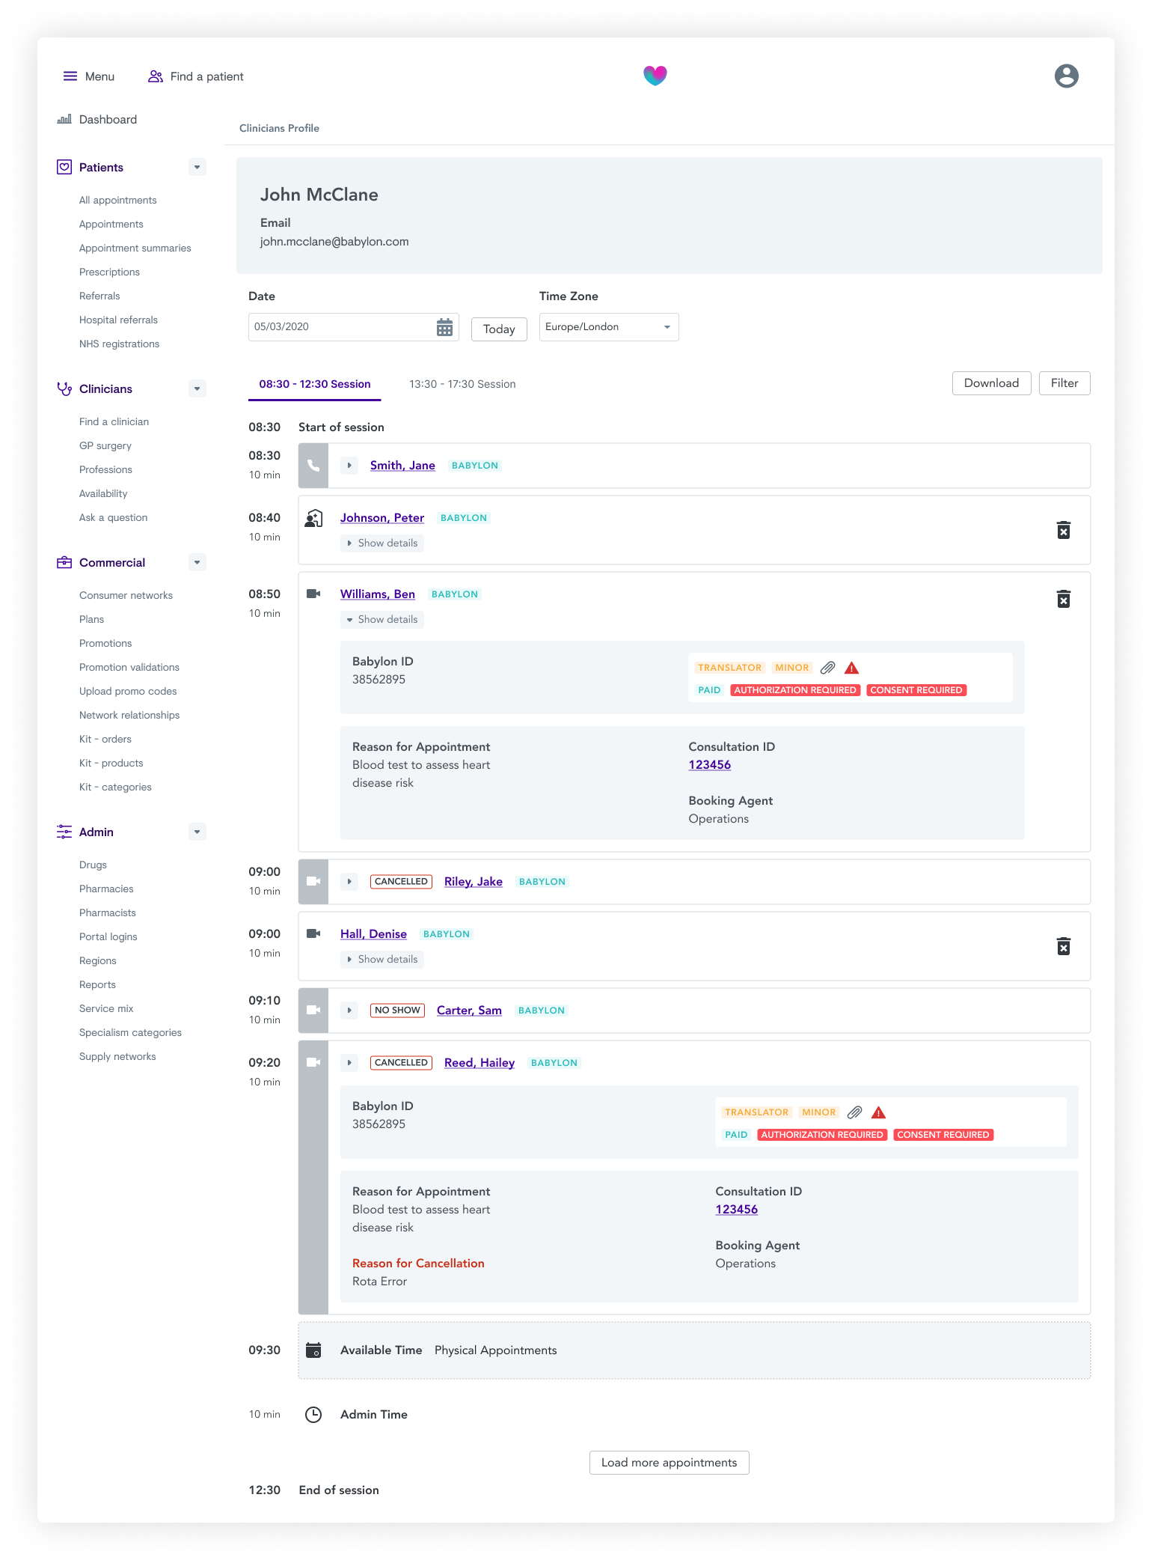The height and width of the screenshot is (1560, 1152).
Task: Click the hamburger Menu icon
Action: 70,76
